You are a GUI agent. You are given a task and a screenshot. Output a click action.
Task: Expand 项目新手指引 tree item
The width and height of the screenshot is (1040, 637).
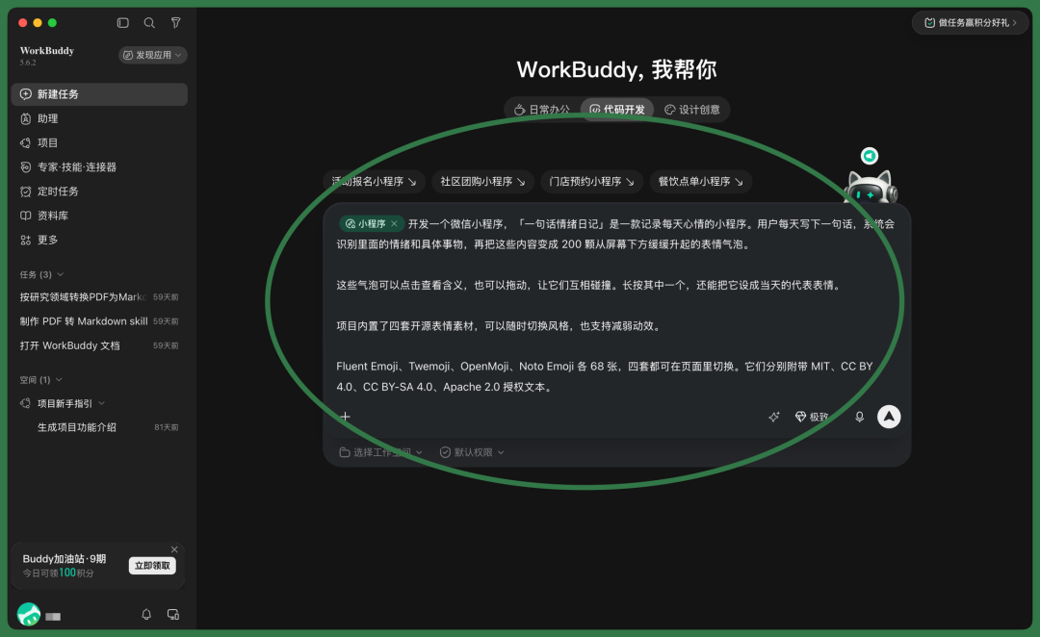(101, 403)
